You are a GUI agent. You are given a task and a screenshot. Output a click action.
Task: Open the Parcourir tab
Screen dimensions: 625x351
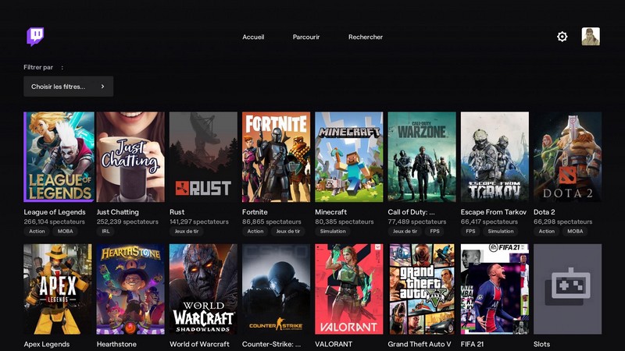pyautogui.click(x=306, y=37)
